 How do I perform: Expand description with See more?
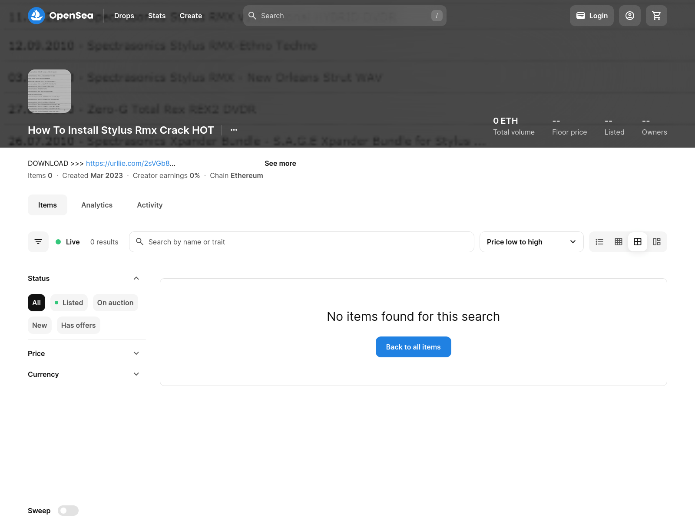click(280, 163)
